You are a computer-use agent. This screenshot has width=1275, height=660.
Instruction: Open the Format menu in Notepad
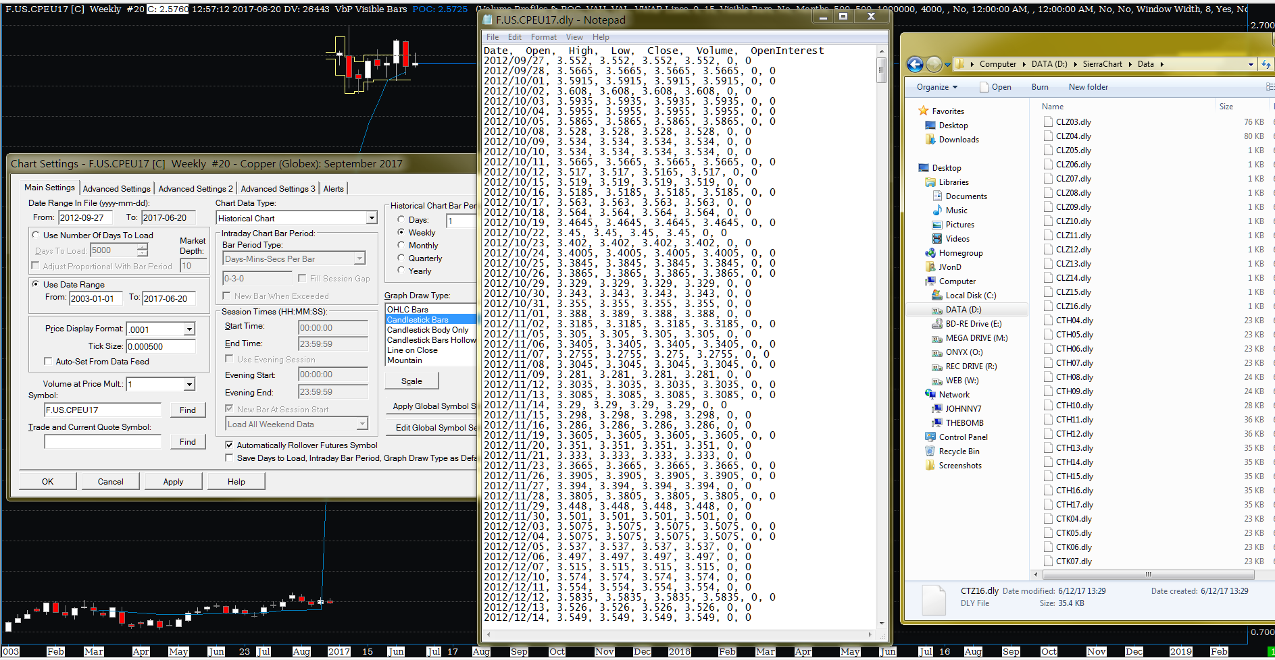(x=543, y=37)
